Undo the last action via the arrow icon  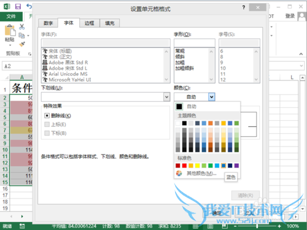tap(29, 6)
